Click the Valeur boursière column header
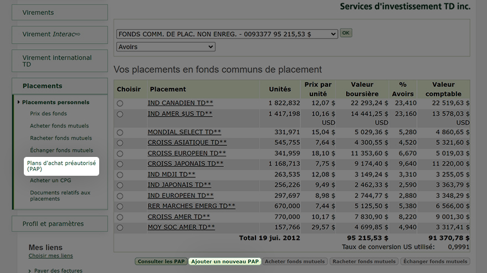The image size is (487, 273). coord(362,89)
